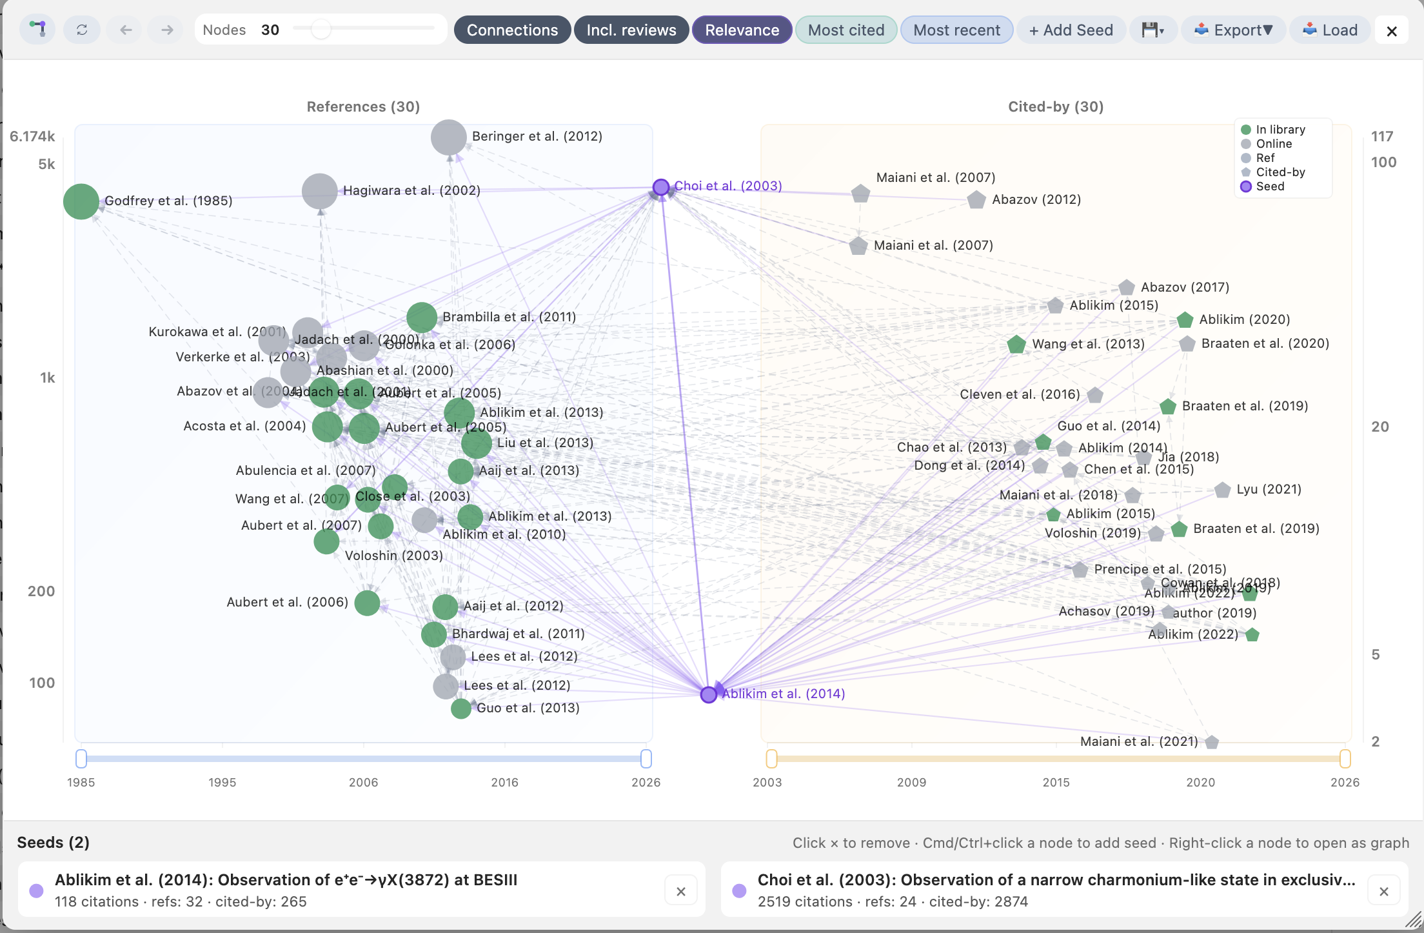1424x933 pixels.
Task: Click the Nodes value field showing 30
Action: [270, 30]
